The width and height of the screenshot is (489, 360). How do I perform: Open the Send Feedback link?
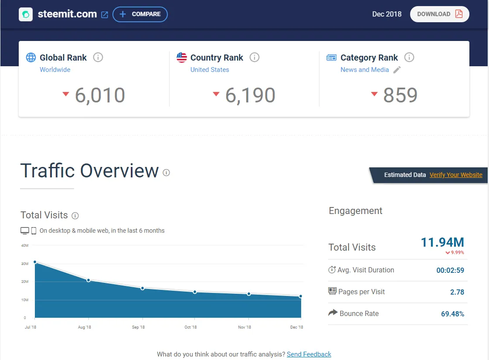click(309, 354)
